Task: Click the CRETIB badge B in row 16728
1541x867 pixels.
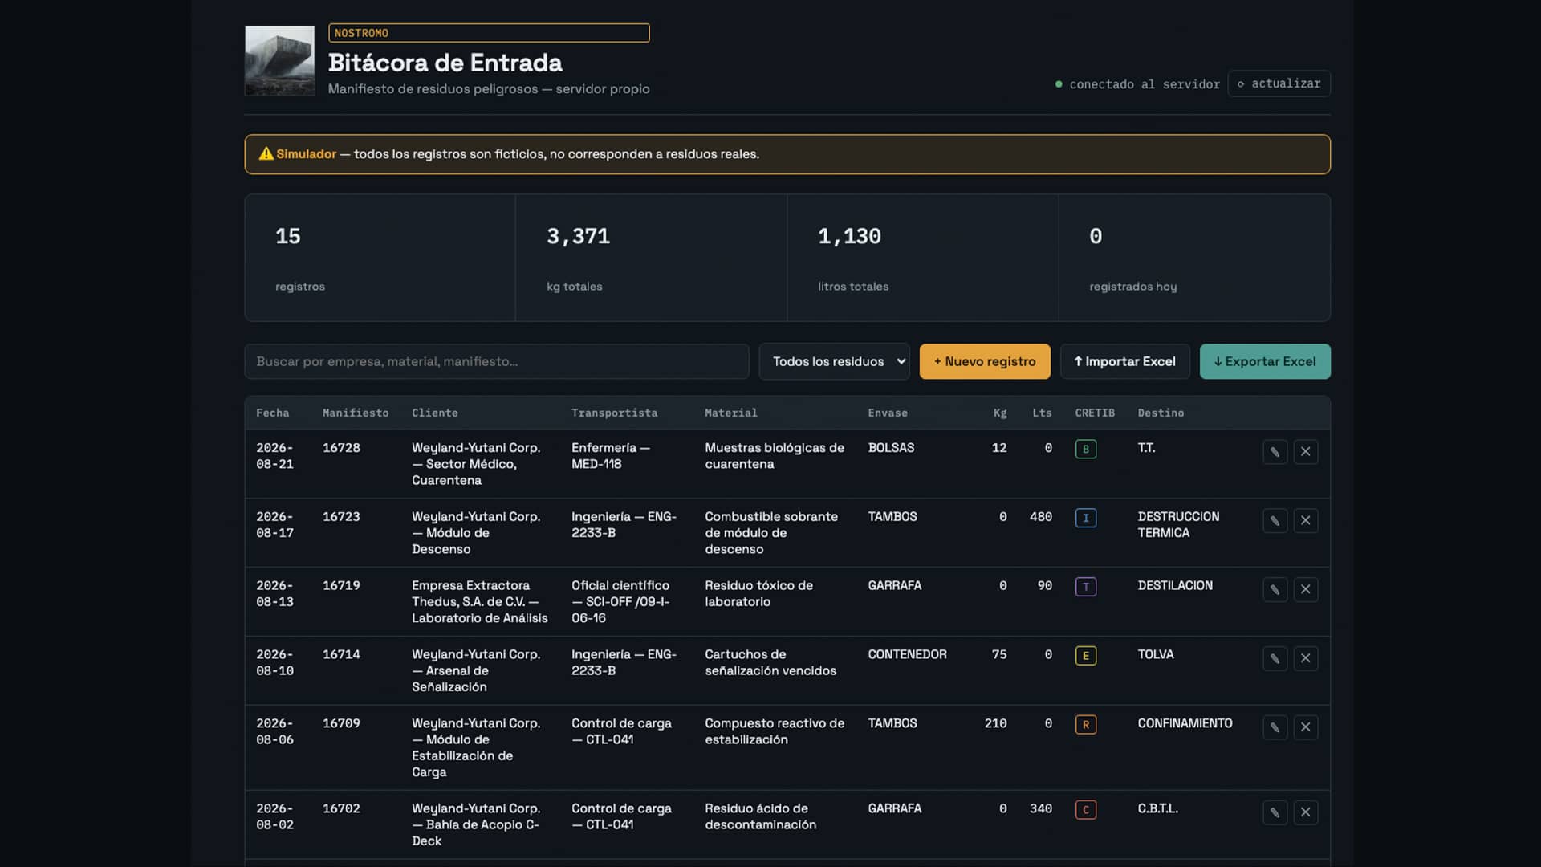Action: 1086,450
